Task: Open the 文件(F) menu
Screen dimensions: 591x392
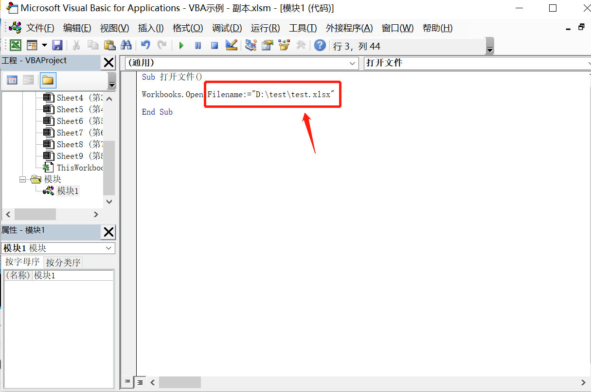Action: (x=40, y=28)
